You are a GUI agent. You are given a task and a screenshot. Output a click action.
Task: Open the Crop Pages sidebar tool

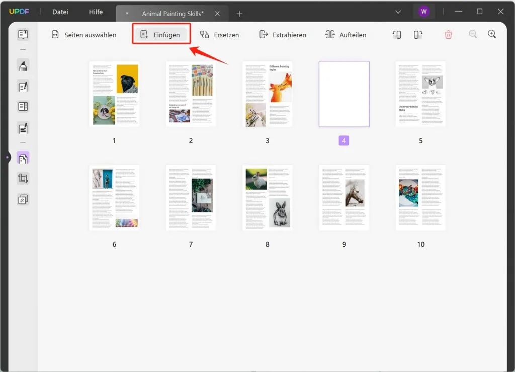pos(23,179)
